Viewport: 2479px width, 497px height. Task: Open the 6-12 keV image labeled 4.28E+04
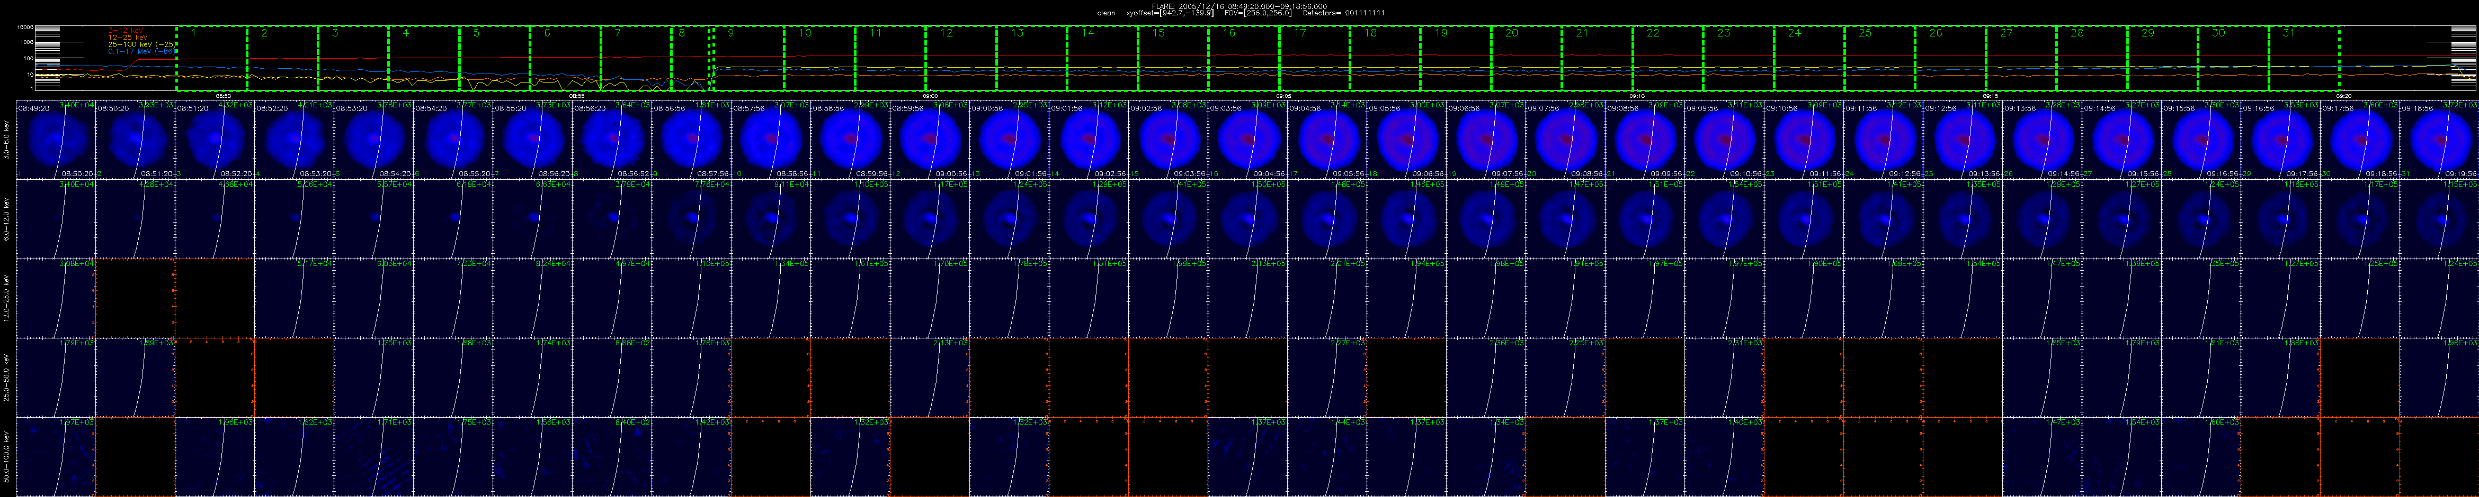coord(136,218)
